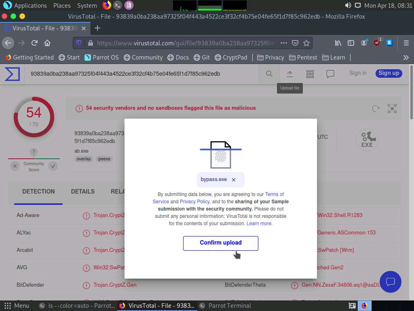The width and height of the screenshot is (414, 311).
Task: Open the similarity graph icon
Action: click(392, 108)
